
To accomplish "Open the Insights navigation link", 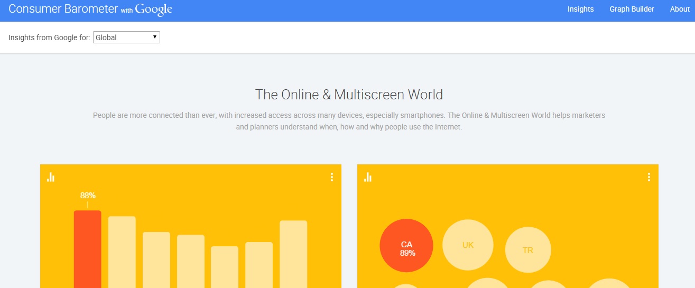I will click(580, 9).
